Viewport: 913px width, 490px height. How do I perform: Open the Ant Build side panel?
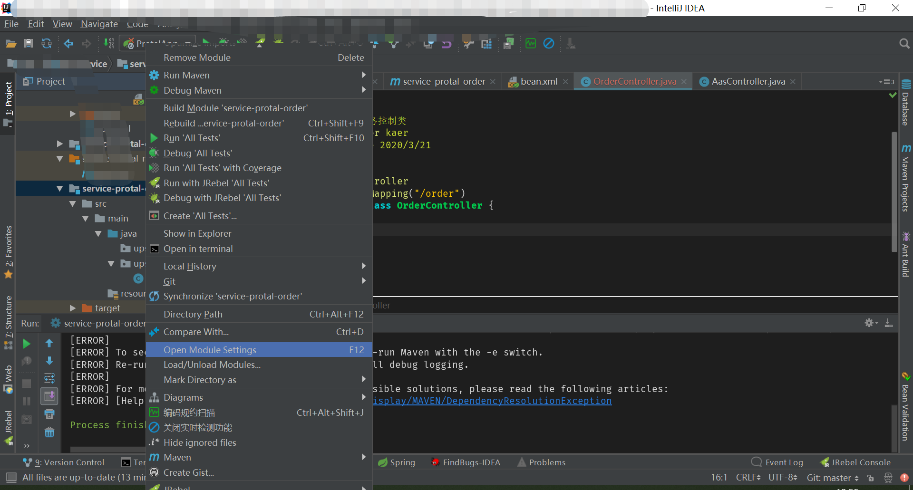906,254
